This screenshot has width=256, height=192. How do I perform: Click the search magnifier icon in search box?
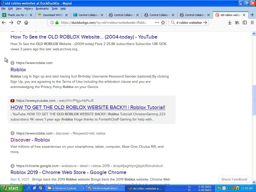click(x=173, y=22)
